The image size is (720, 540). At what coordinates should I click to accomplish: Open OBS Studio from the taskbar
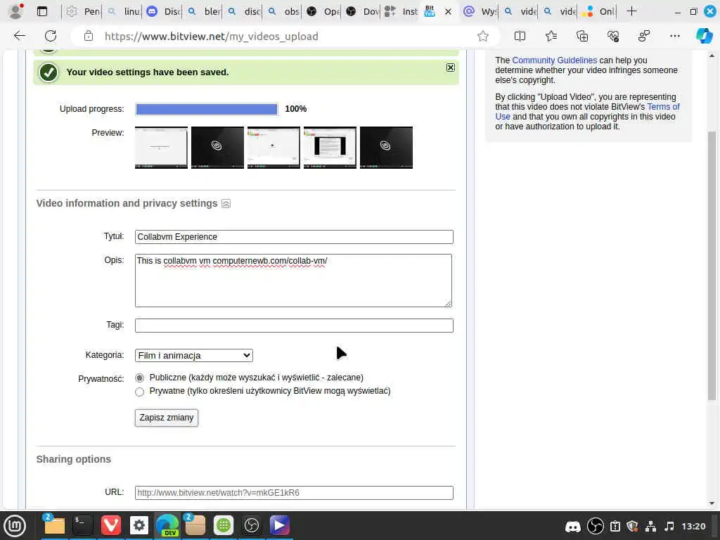(251, 525)
